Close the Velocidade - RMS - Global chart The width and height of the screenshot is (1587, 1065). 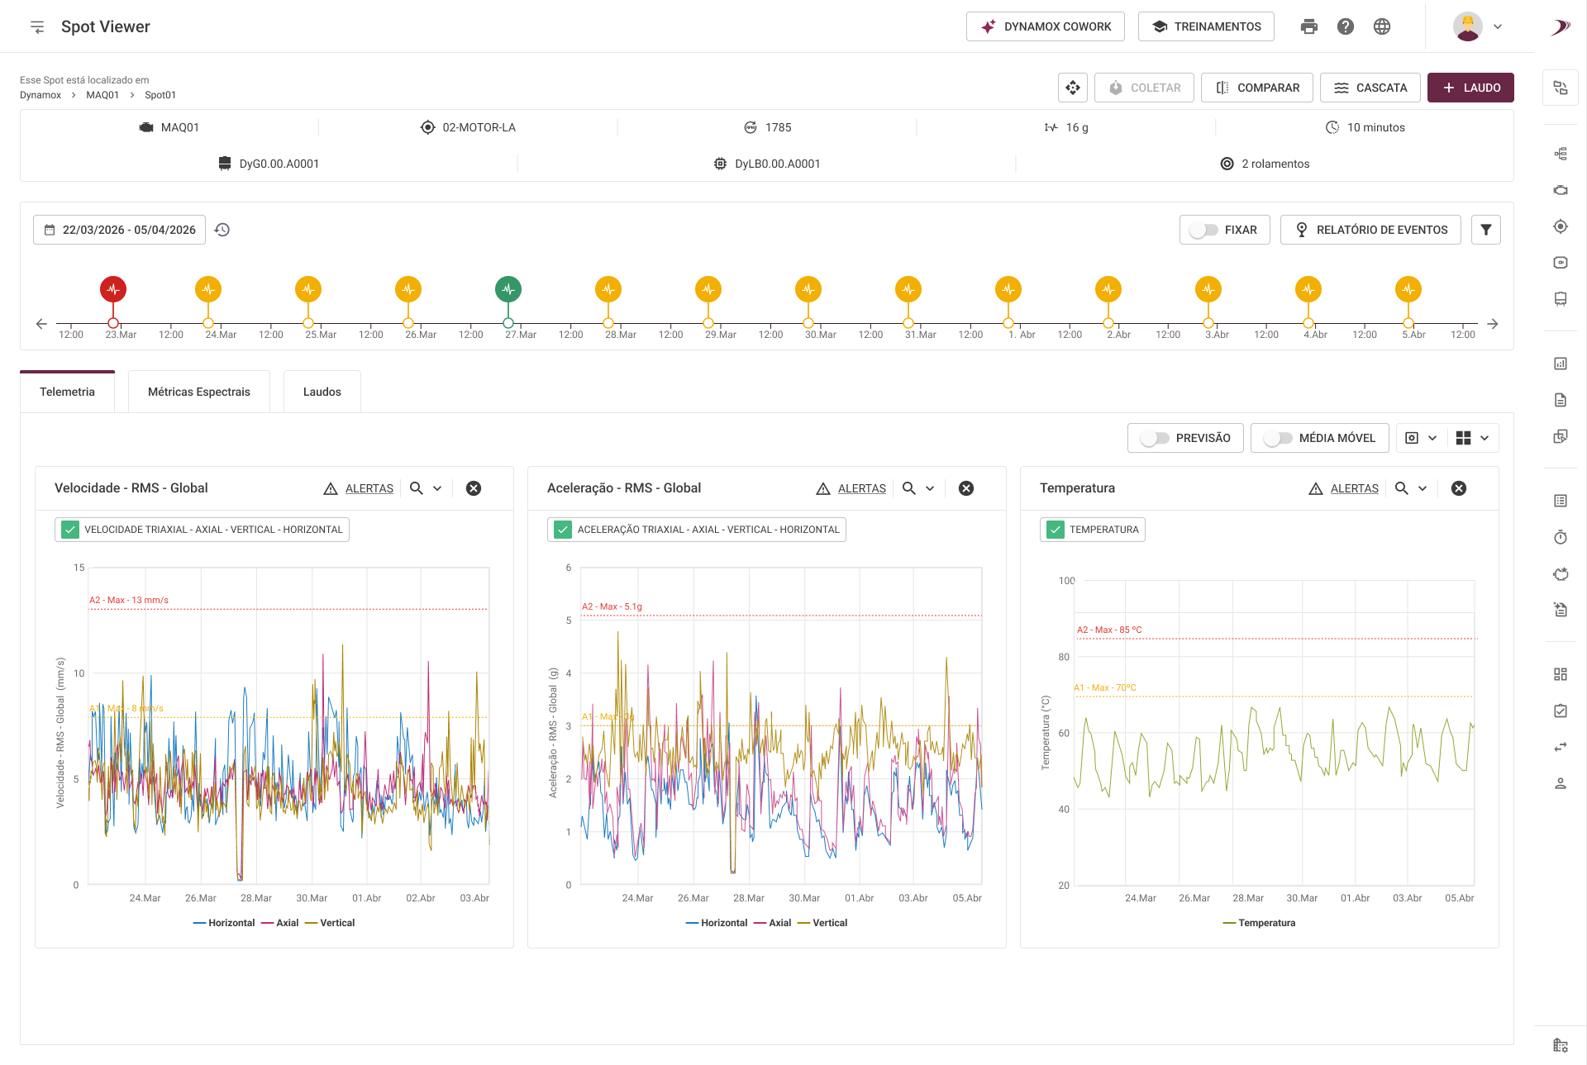[474, 488]
